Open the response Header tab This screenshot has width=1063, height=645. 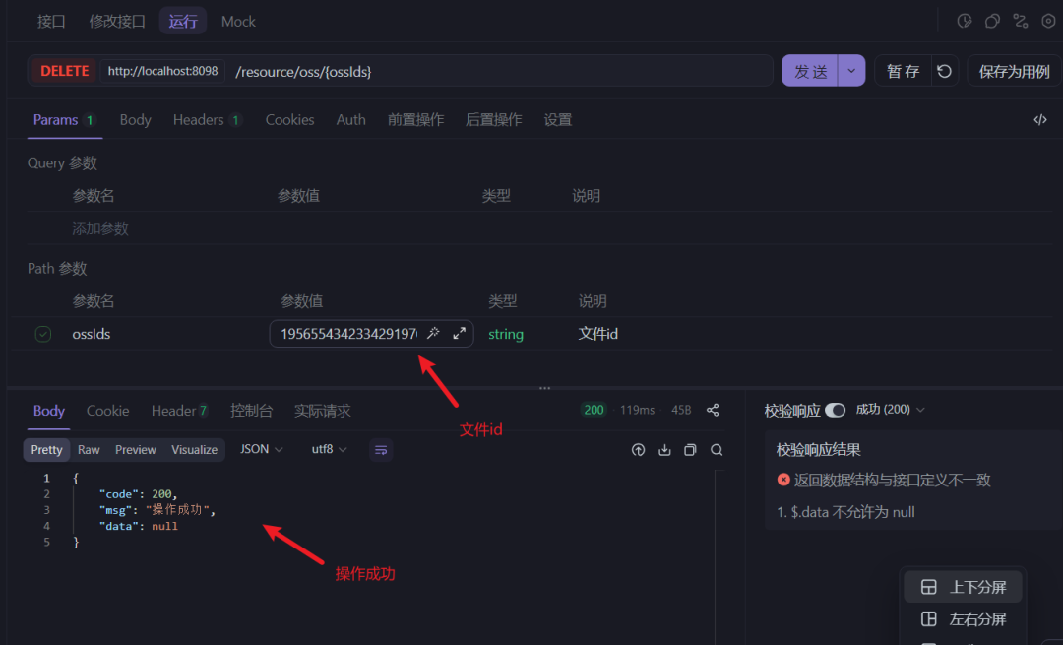[x=179, y=411]
